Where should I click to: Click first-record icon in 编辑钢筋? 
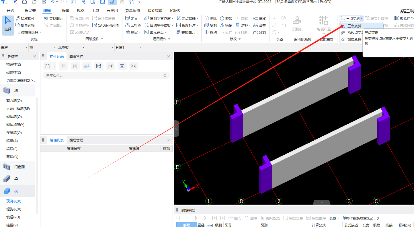[178, 218]
